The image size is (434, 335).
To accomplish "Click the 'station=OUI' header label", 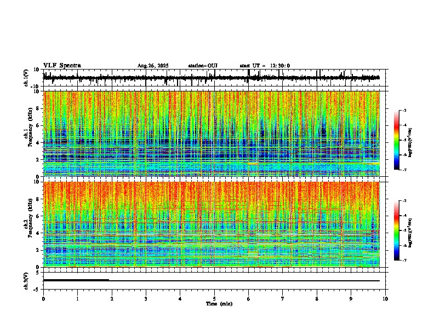I will [x=203, y=66].
